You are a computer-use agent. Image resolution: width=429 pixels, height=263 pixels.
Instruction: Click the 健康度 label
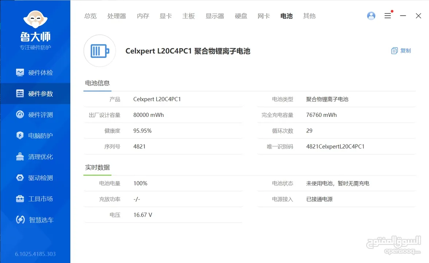(112, 131)
